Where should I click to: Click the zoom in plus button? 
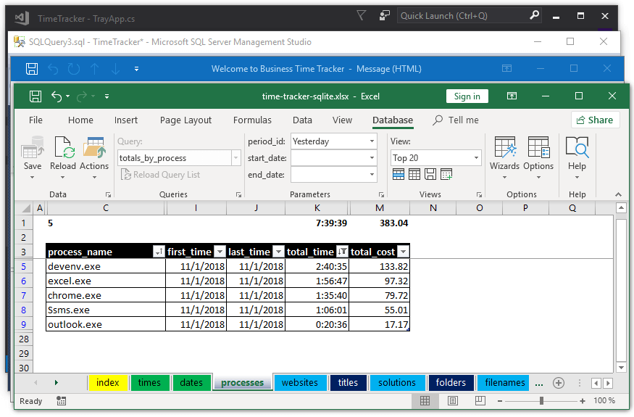[x=583, y=401]
